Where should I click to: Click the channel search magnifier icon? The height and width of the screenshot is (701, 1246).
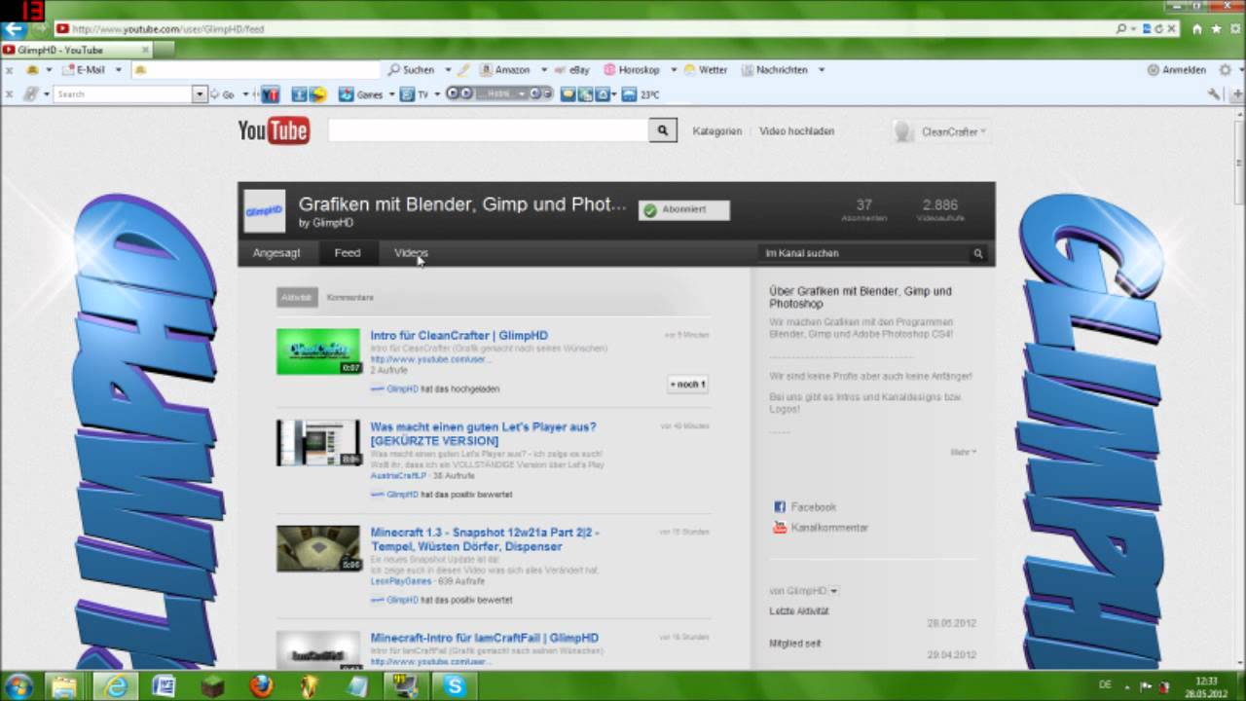tap(978, 253)
